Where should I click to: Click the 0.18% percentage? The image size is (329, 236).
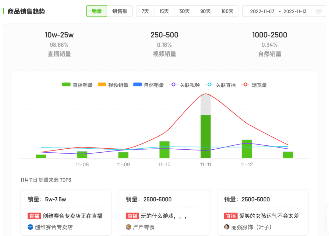coord(164,45)
